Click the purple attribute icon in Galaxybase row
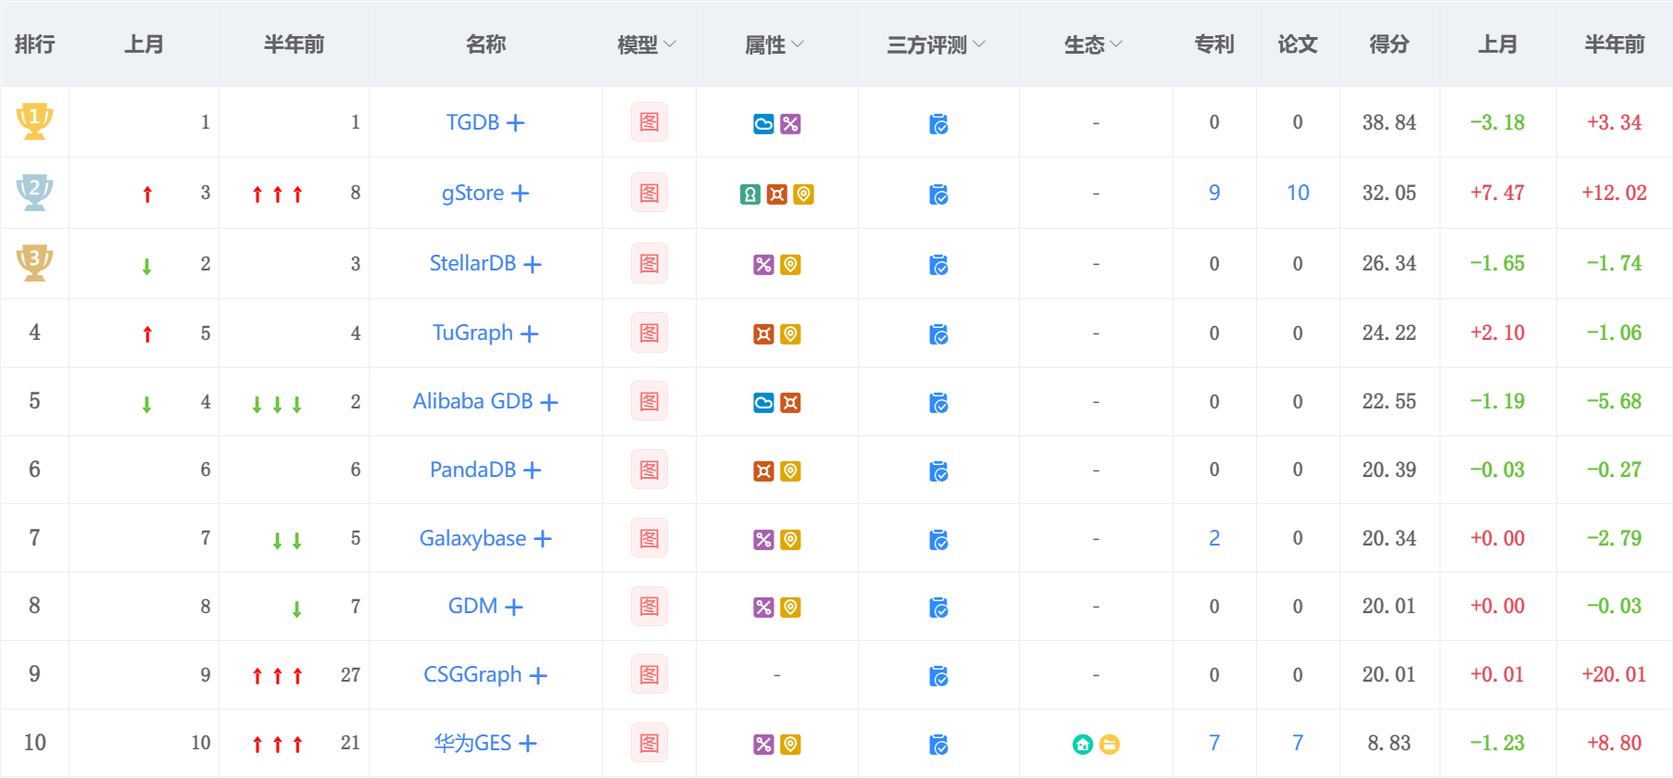 [763, 540]
